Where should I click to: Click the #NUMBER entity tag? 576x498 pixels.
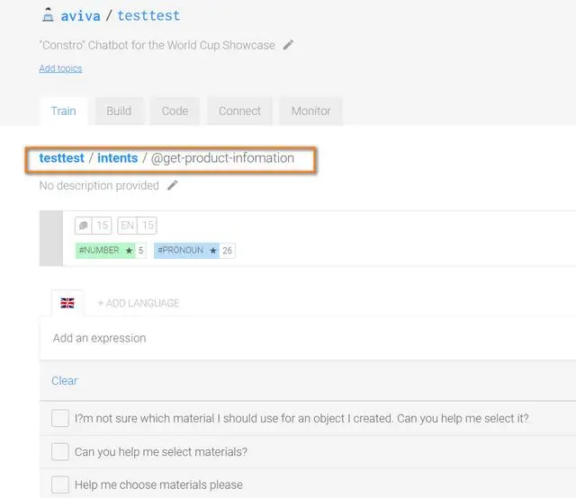tap(111, 251)
